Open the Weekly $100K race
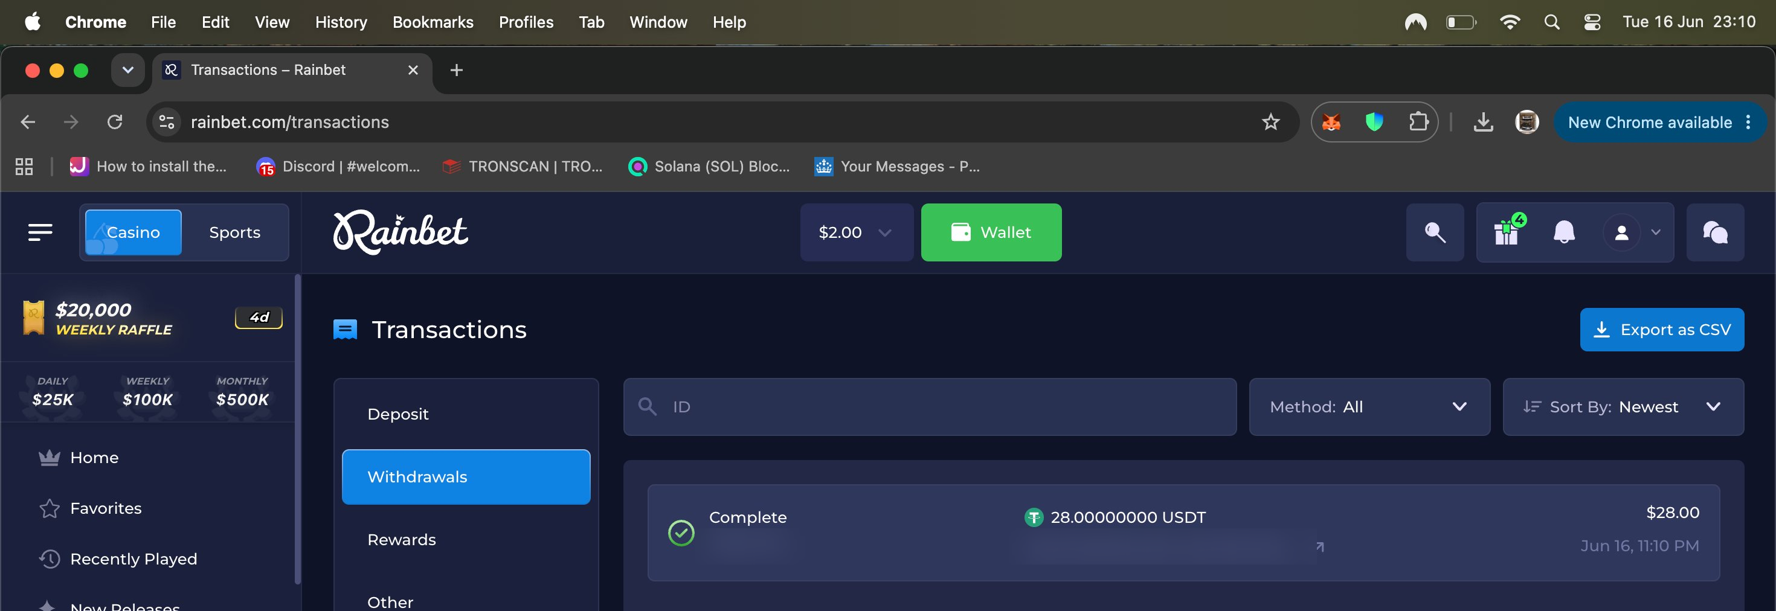The image size is (1776, 611). [147, 392]
